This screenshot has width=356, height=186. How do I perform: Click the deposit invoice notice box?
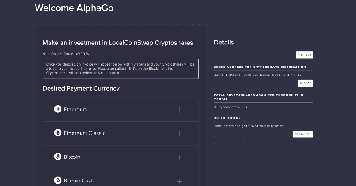(x=121, y=68)
